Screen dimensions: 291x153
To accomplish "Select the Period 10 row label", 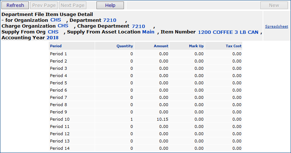I will pyautogui.click(x=59, y=119).
